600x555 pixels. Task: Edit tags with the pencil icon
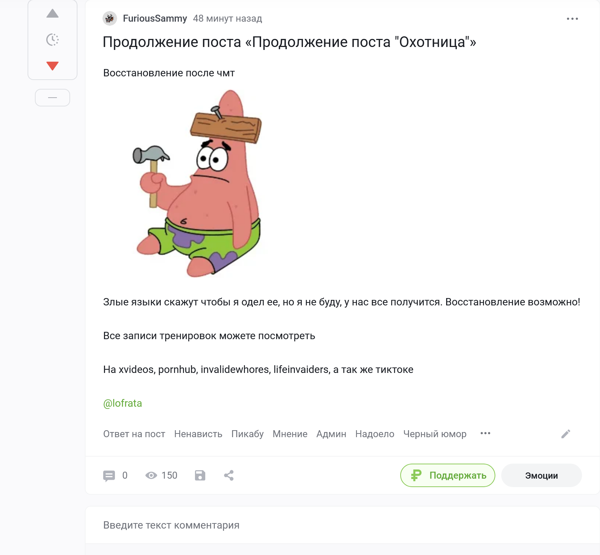click(x=565, y=434)
